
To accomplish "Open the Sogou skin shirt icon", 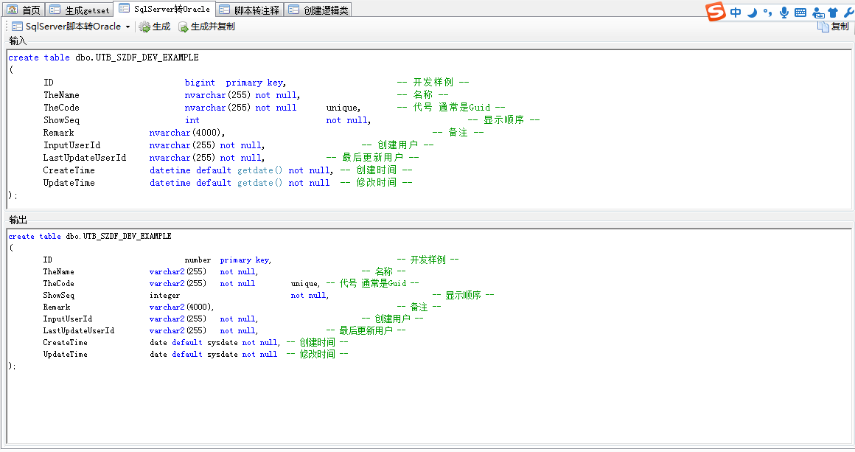I will coord(833,13).
